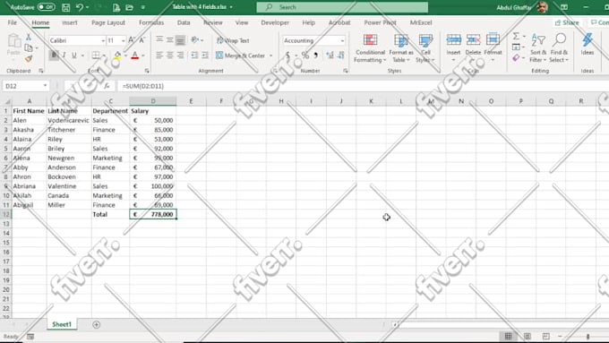Viewport: 609px width, 343px height.
Task: Click the Font Color A icon
Action: point(134,56)
